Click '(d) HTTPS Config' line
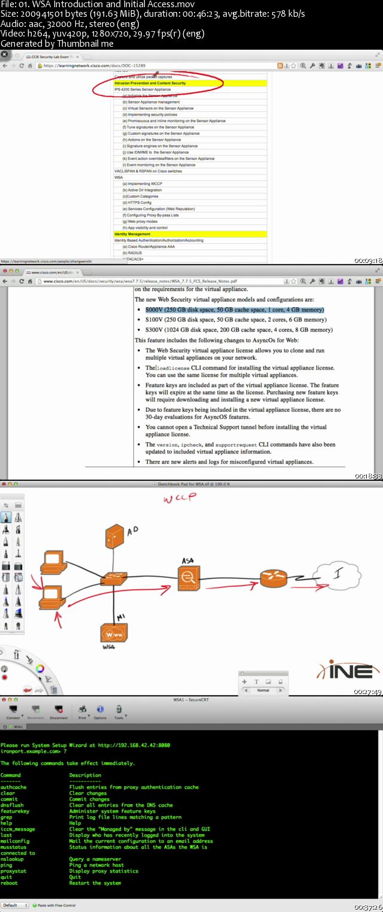 point(136,202)
